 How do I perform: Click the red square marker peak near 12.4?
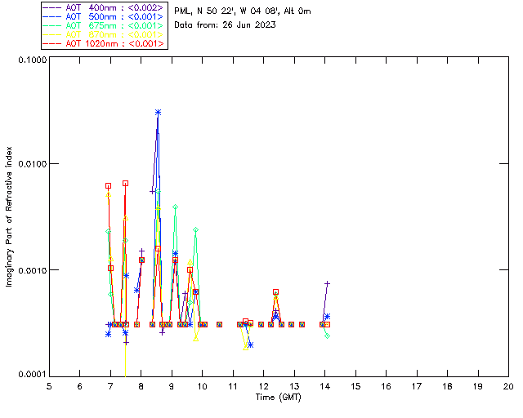(x=275, y=292)
